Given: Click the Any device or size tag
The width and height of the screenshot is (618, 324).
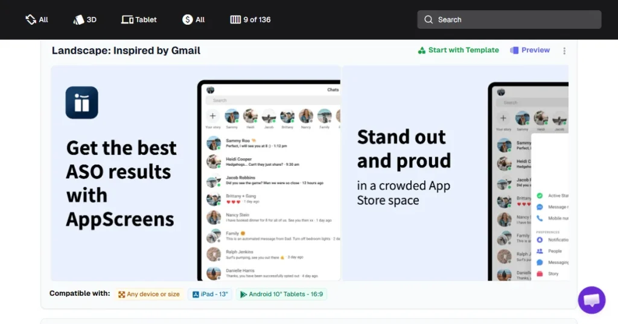Looking at the screenshot, I should [149, 294].
